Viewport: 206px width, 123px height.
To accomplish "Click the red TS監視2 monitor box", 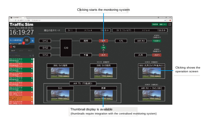I will (x=103, y=55).
